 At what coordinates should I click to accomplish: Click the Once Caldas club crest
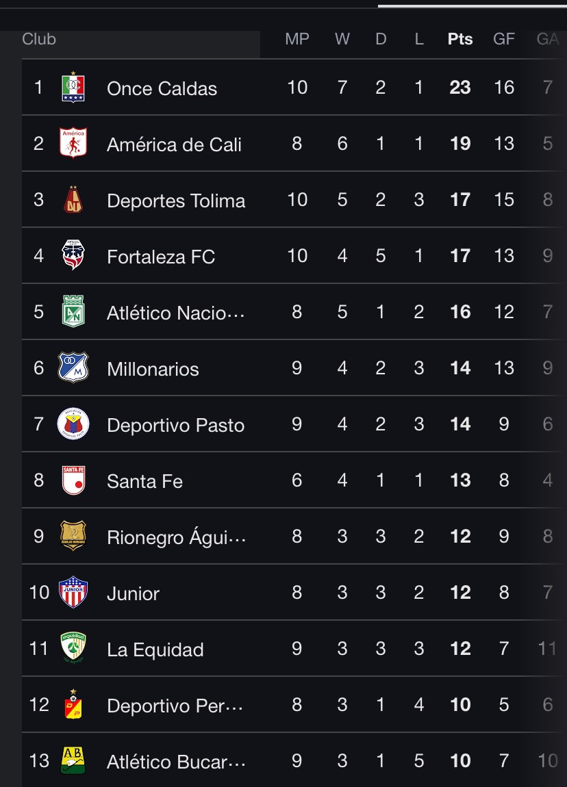73,88
